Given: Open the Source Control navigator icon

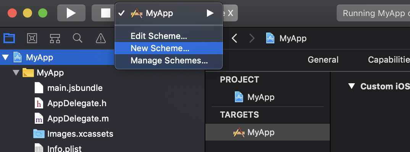Looking at the screenshot, I should (x=32, y=39).
